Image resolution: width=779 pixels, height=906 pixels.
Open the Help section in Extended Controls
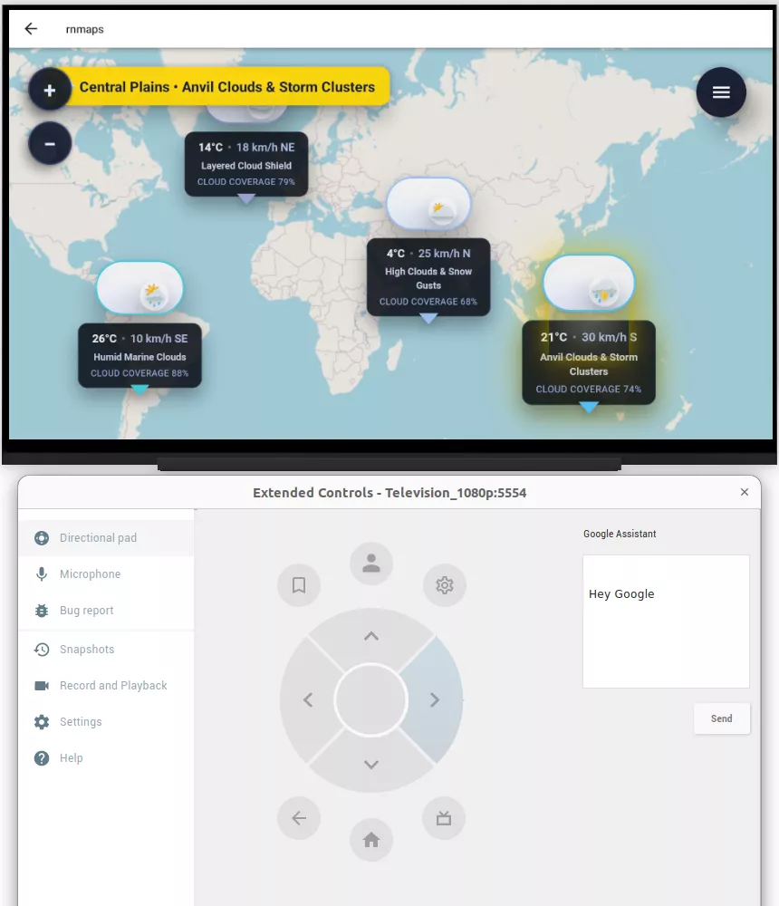70,757
